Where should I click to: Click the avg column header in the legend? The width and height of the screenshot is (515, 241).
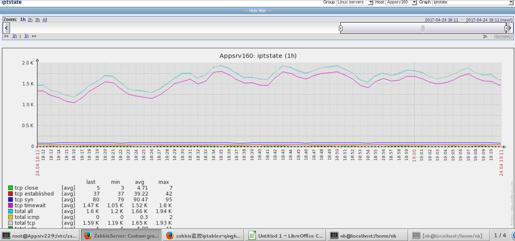(139, 182)
